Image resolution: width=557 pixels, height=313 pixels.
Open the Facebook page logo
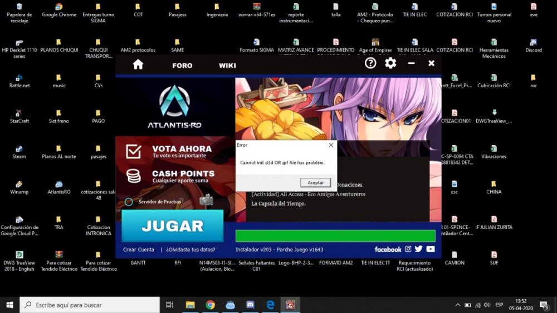click(388, 249)
